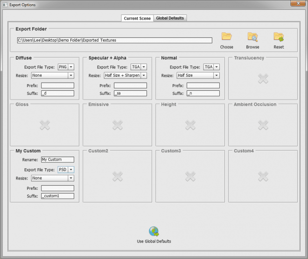This screenshot has height=259, width=308.
Task: Click the Specular + Alpha Suffix field _sa
Action: click(130, 94)
